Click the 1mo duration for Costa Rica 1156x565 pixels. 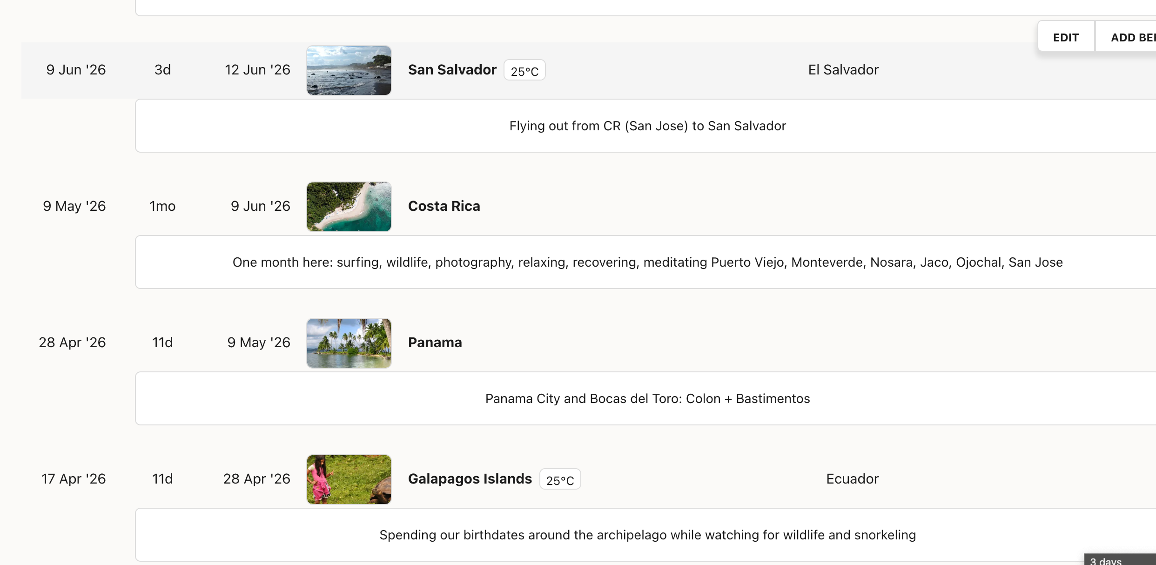(162, 206)
